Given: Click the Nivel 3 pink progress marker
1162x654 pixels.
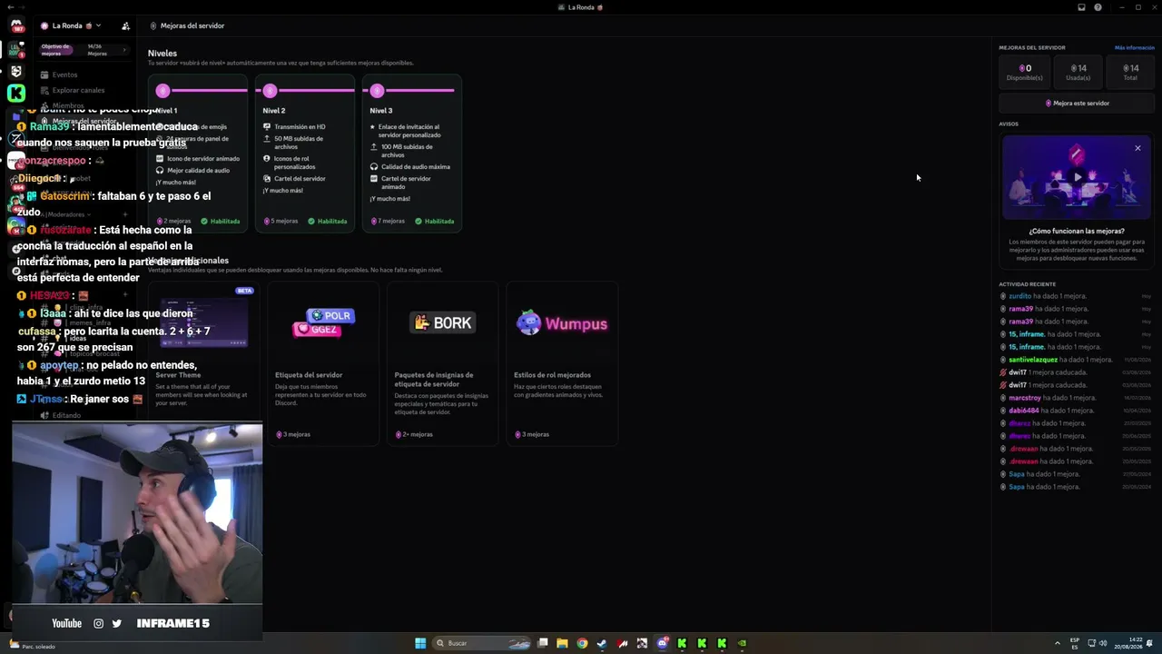Looking at the screenshot, I should (x=377, y=90).
